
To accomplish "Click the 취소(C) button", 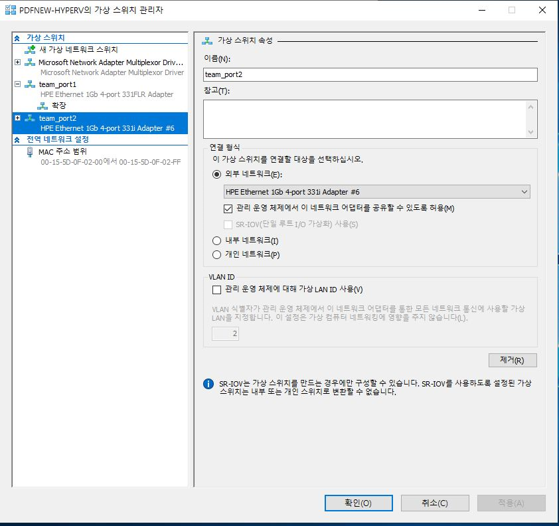I will pos(435,503).
